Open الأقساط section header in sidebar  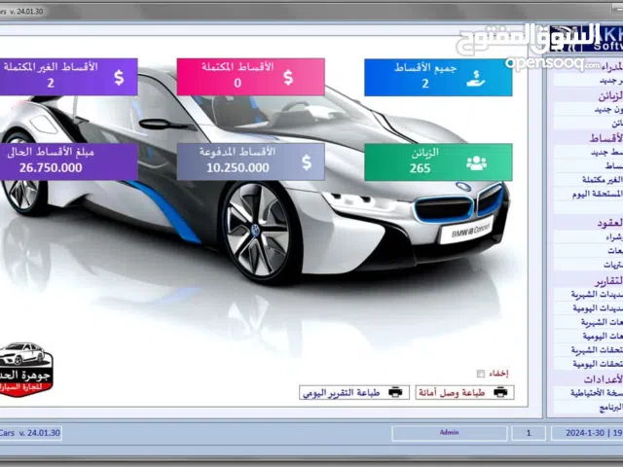(606, 138)
